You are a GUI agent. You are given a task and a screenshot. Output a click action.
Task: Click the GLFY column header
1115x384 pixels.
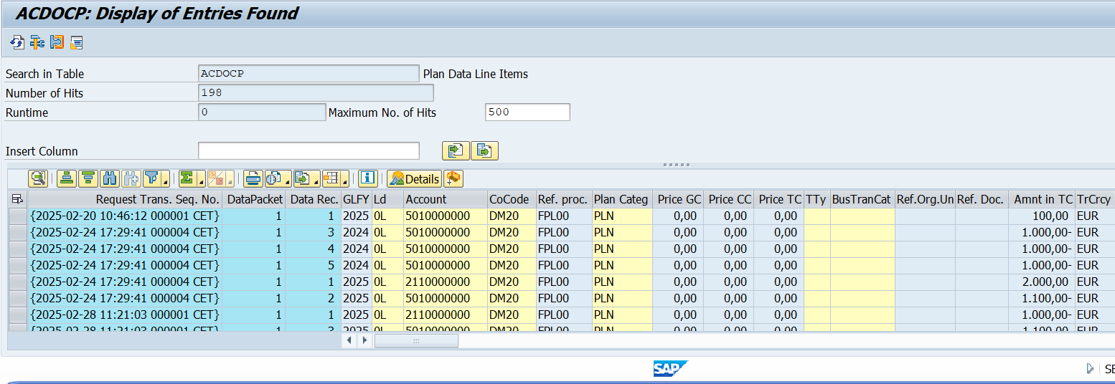point(356,199)
